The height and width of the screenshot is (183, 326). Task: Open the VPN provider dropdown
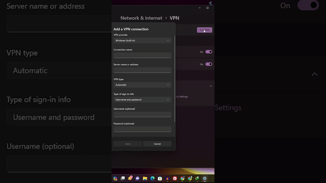coord(142,40)
